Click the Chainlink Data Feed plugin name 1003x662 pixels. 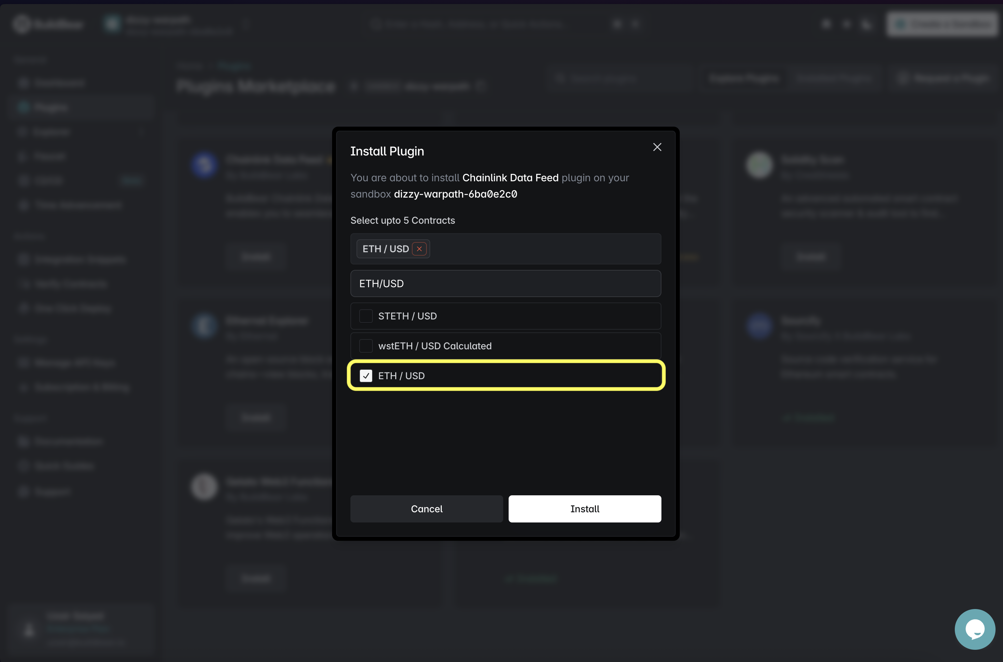pyautogui.click(x=510, y=177)
